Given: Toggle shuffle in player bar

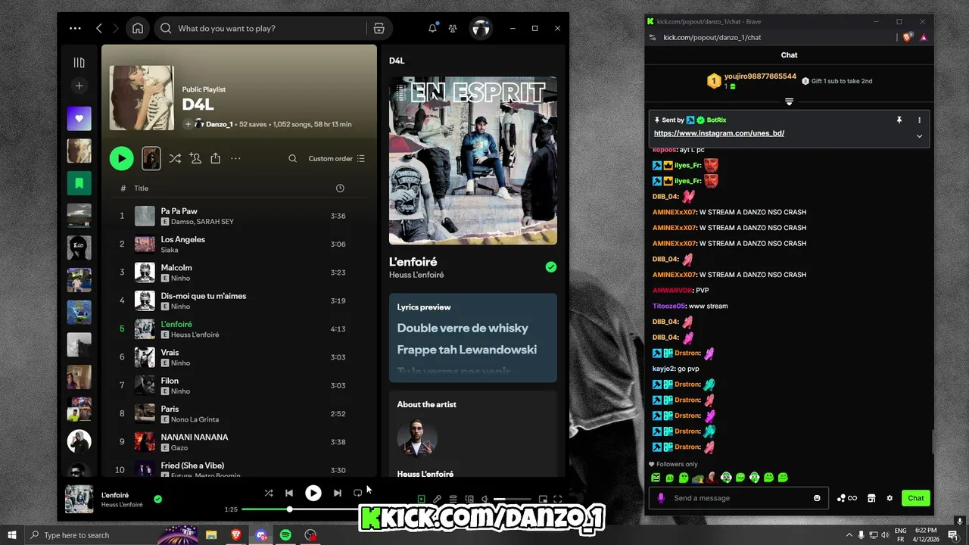Looking at the screenshot, I should point(268,493).
